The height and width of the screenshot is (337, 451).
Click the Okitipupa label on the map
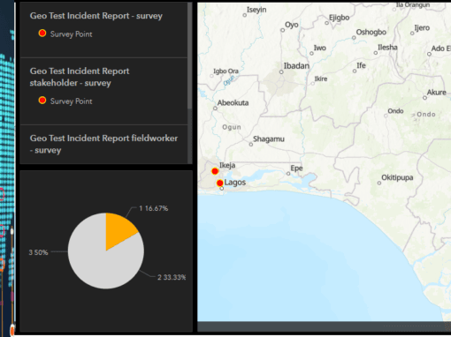[397, 177]
